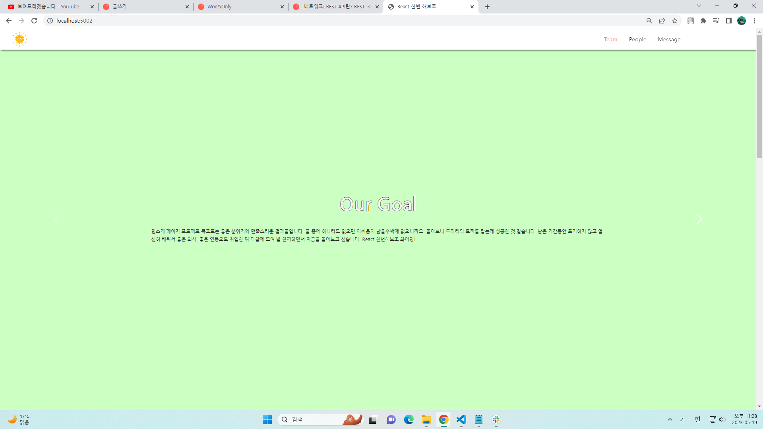Reload the localhost page
763x429 pixels.
click(34, 21)
